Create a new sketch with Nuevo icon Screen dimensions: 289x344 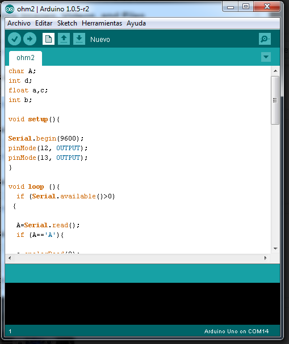[48, 39]
